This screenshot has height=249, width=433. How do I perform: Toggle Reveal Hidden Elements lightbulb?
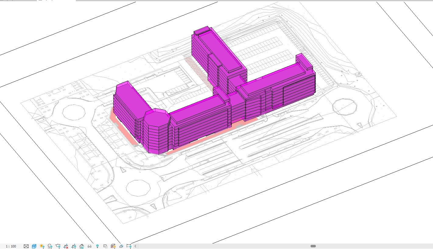pyautogui.click(x=97, y=246)
